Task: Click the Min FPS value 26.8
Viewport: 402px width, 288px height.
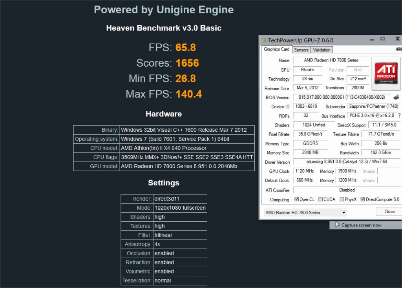Action: [185, 79]
